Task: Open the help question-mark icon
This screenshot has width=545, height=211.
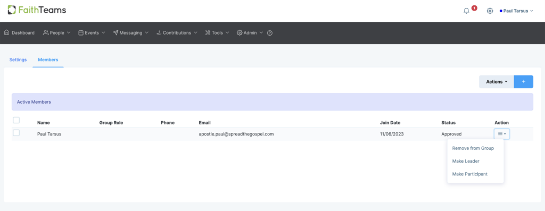Action: (270, 33)
